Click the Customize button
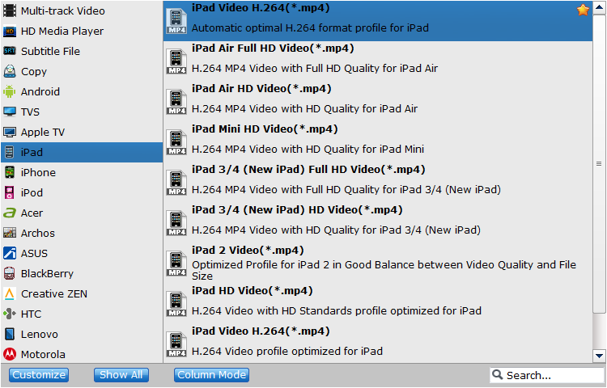The image size is (607, 388). click(39, 375)
